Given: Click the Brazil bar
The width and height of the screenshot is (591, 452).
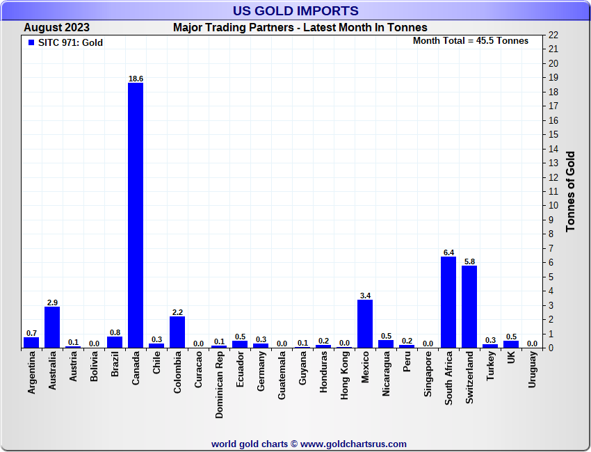Looking at the screenshot, I should pos(115,342).
